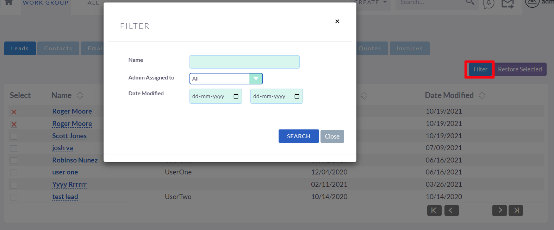Sort by the Name column arrows

[x=80, y=96]
